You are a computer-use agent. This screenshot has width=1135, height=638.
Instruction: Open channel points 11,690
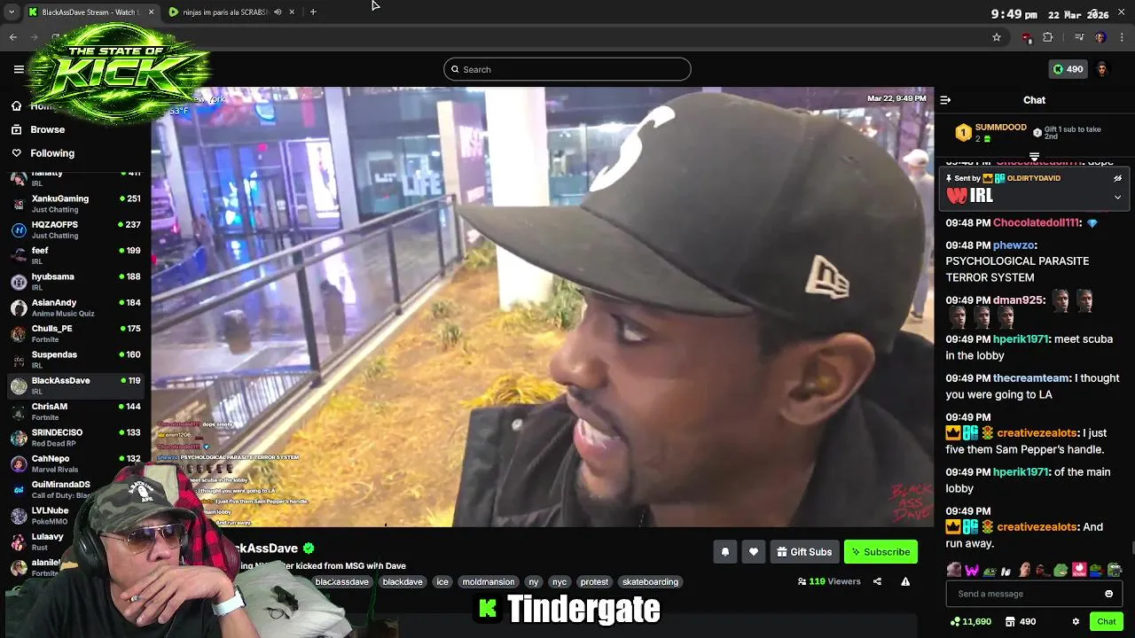point(970,622)
